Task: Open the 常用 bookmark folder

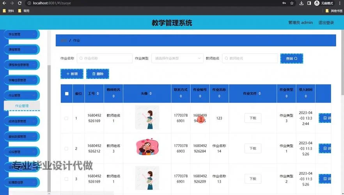Action: point(24,11)
